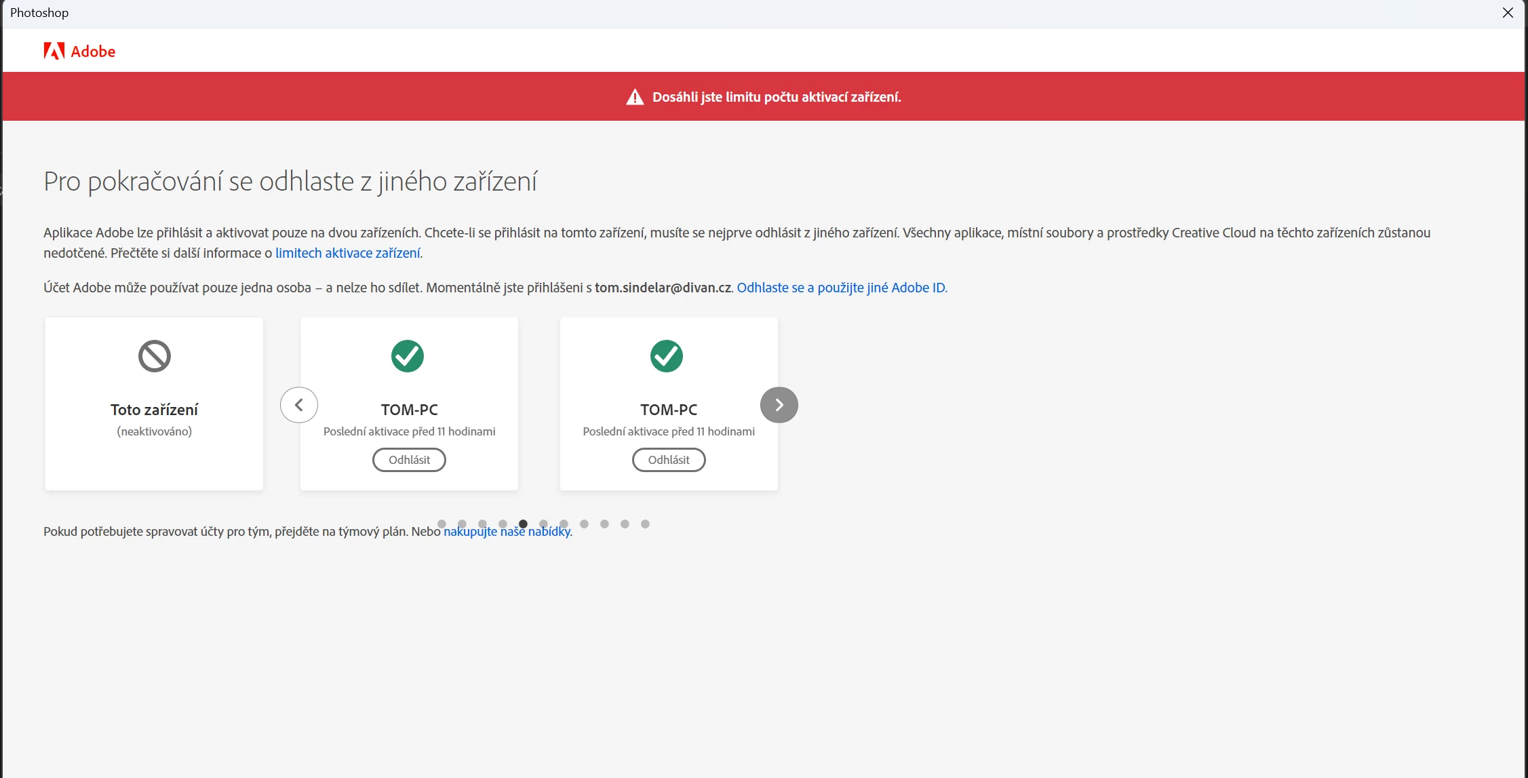
Task: Go to the previous devices with the left arrow
Action: click(299, 405)
